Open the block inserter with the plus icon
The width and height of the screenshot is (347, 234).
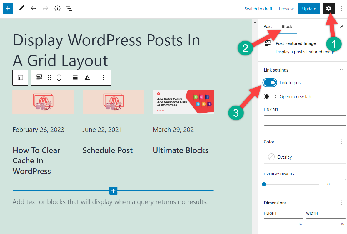click(x=8, y=8)
